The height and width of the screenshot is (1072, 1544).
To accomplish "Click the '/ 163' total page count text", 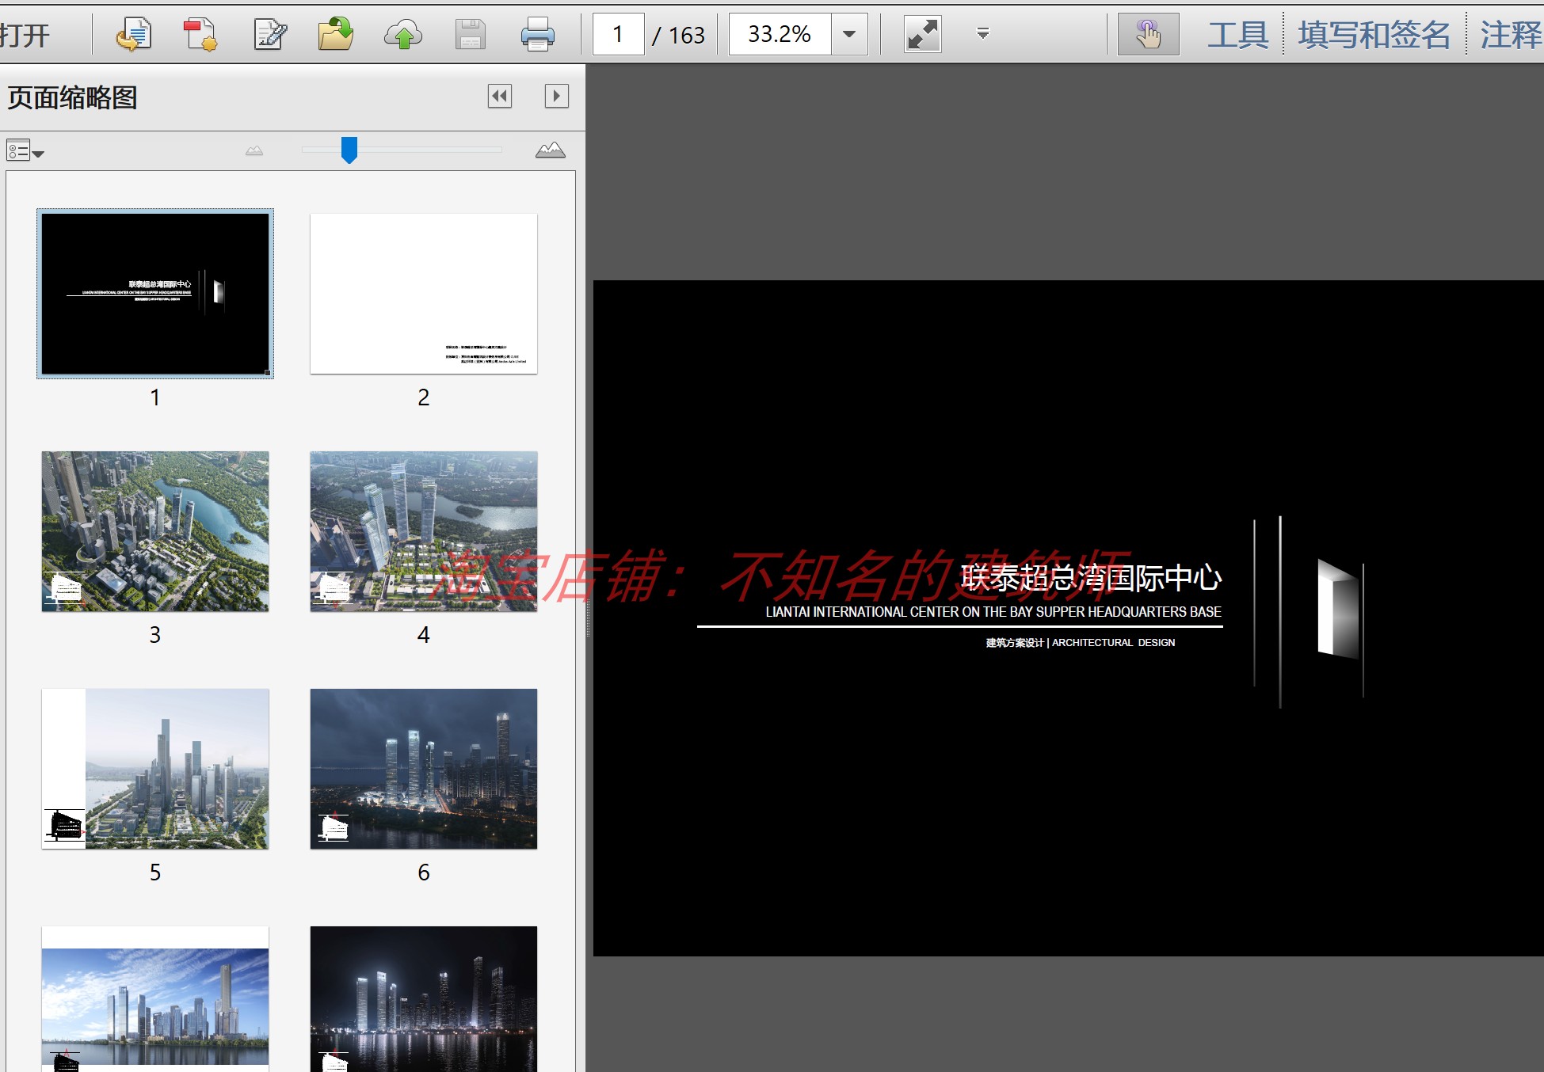I will (x=678, y=35).
